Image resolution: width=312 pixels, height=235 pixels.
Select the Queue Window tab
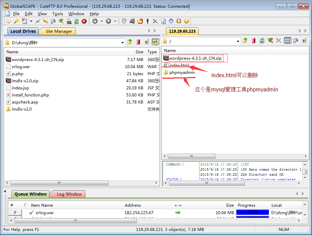click(30, 194)
